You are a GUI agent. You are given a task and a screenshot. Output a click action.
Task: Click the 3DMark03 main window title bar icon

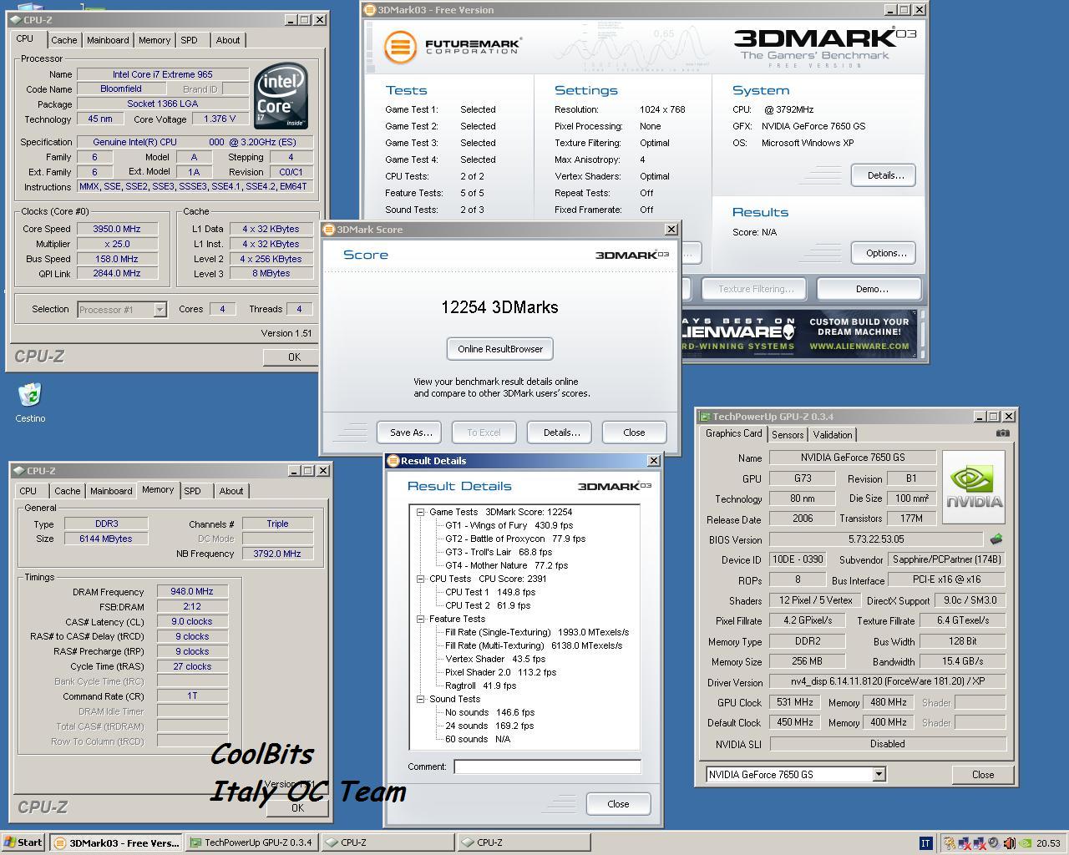click(371, 10)
